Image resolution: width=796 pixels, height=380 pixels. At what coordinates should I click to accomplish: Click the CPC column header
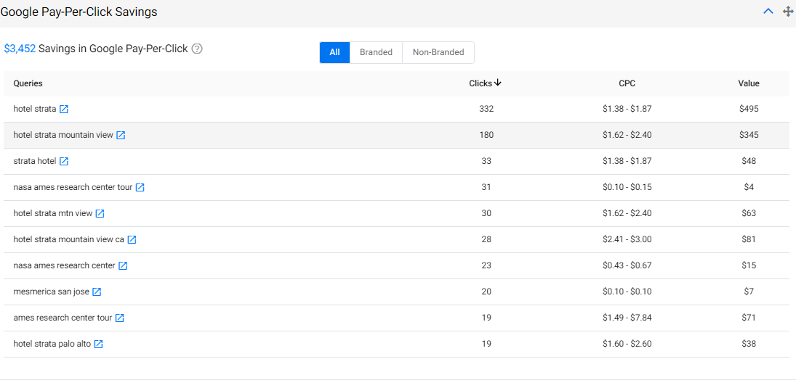pyautogui.click(x=627, y=83)
